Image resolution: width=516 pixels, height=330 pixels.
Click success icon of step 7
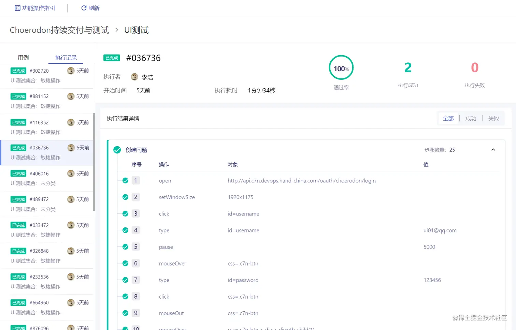[125, 280]
